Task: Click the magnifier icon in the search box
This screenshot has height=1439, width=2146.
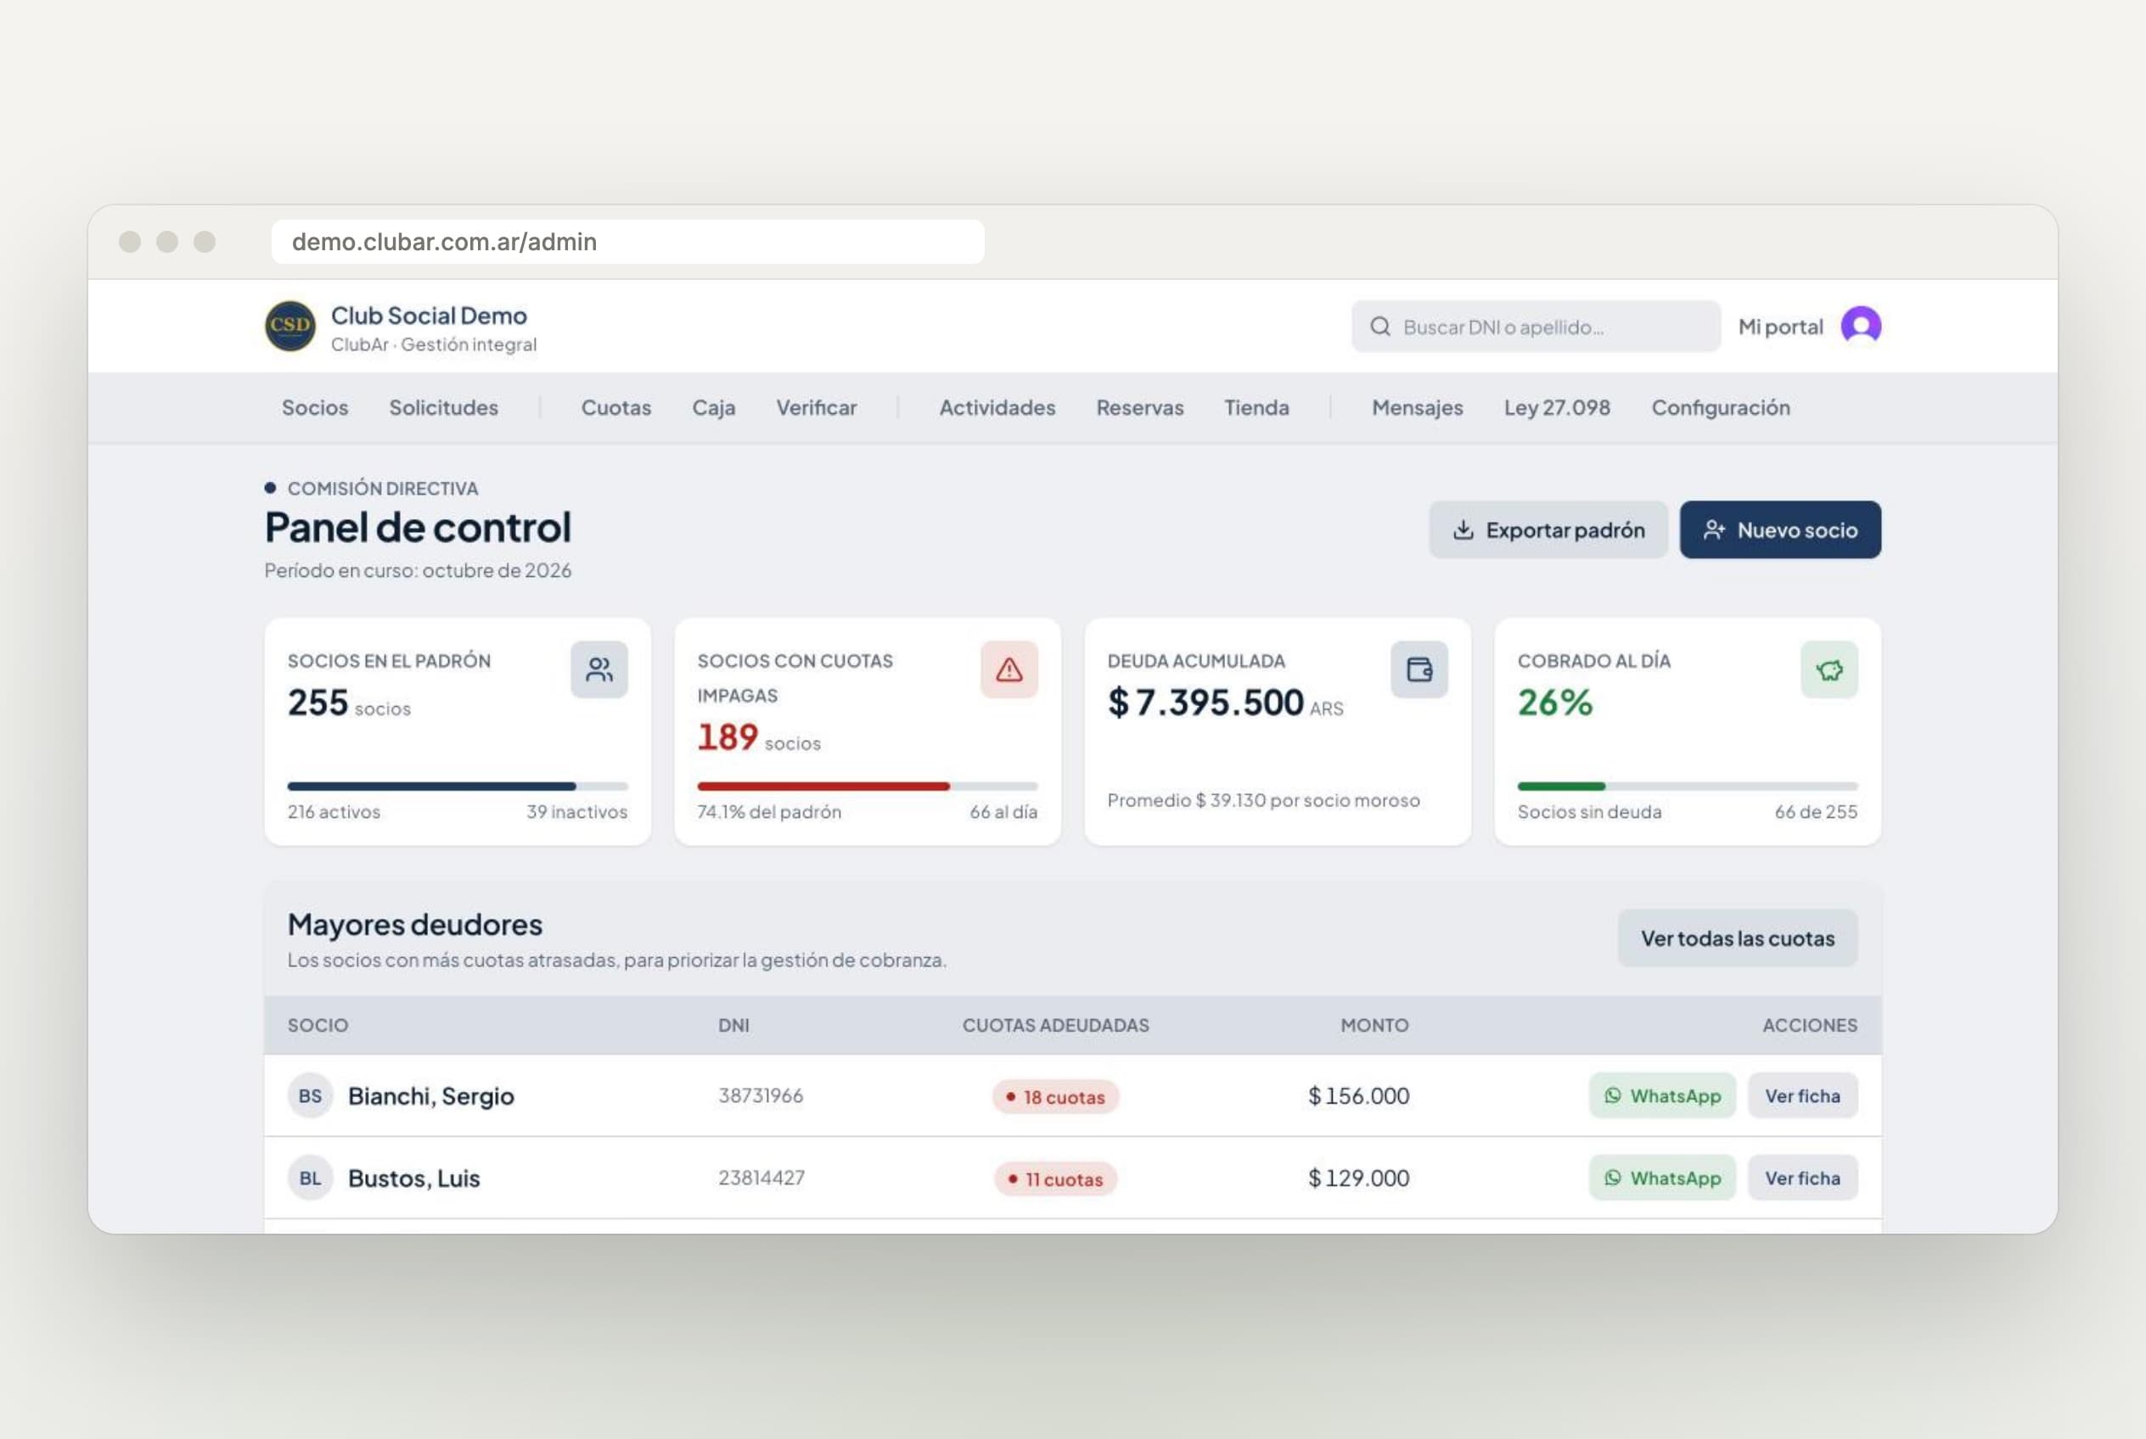Action: coord(1379,327)
